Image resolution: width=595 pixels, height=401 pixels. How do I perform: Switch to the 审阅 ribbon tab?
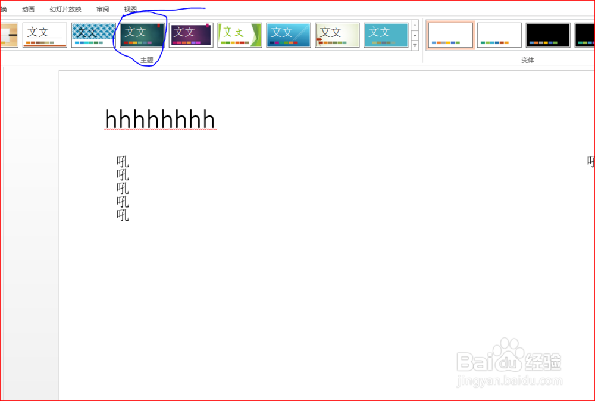(102, 9)
